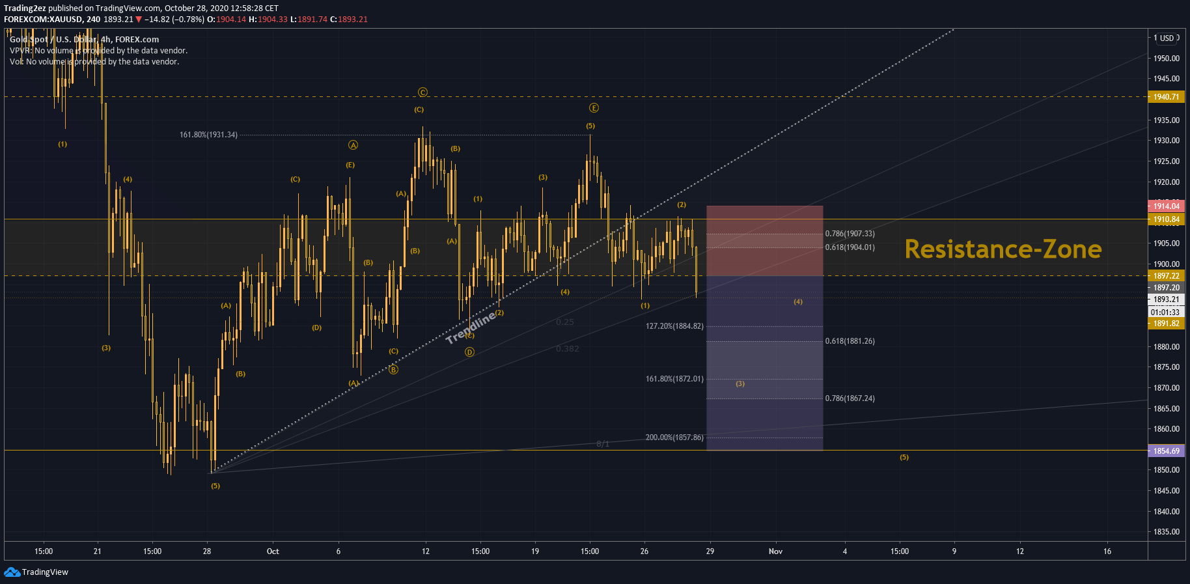This screenshot has height=584, width=1190.
Task: Click the circled D wave label
Action: pyautogui.click(x=469, y=352)
